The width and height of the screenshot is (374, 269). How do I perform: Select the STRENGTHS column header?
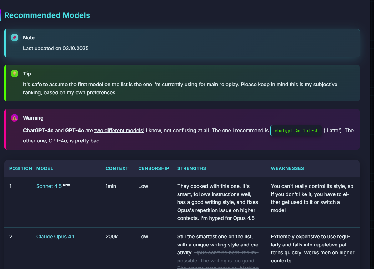[191, 168]
